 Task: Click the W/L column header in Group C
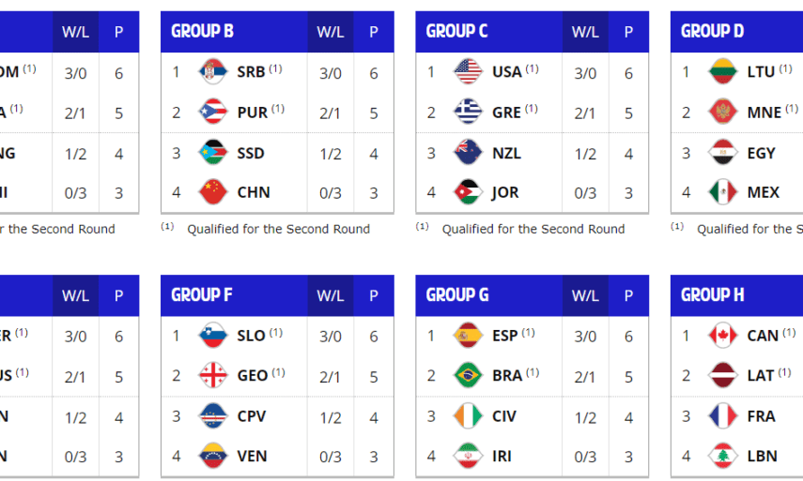click(x=585, y=32)
